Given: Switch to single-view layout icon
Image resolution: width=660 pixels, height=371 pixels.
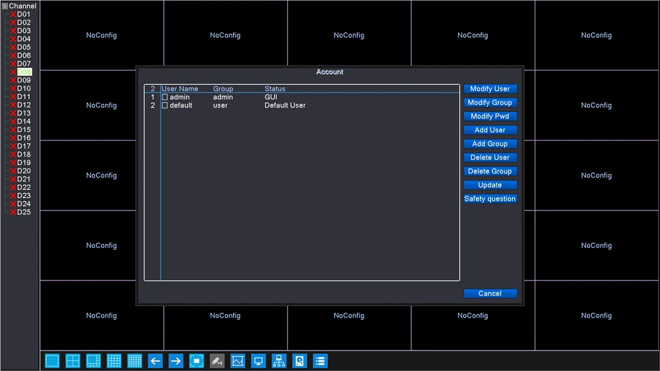Looking at the screenshot, I should tap(52, 361).
